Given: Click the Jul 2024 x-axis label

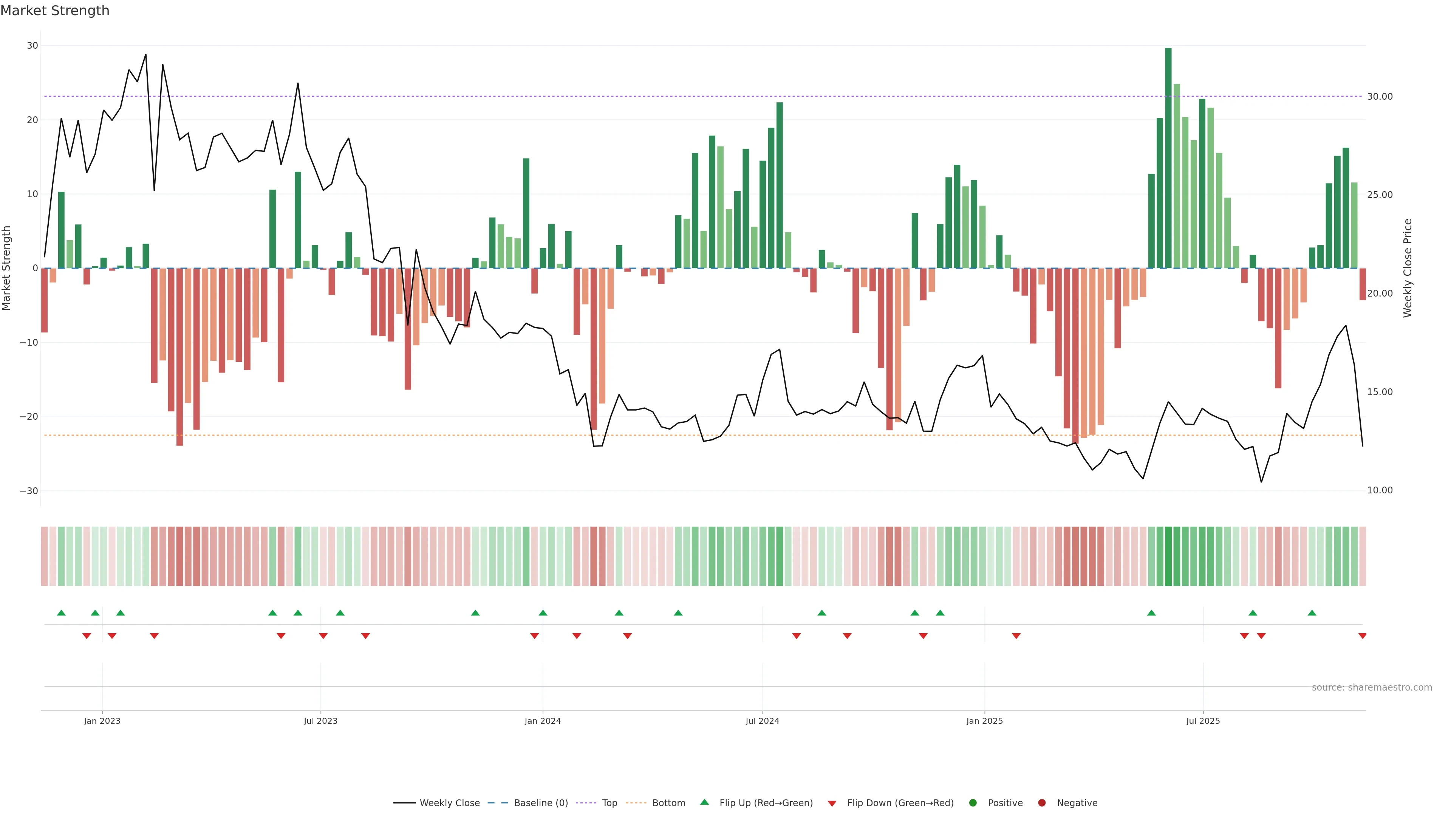Looking at the screenshot, I should click(x=762, y=721).
